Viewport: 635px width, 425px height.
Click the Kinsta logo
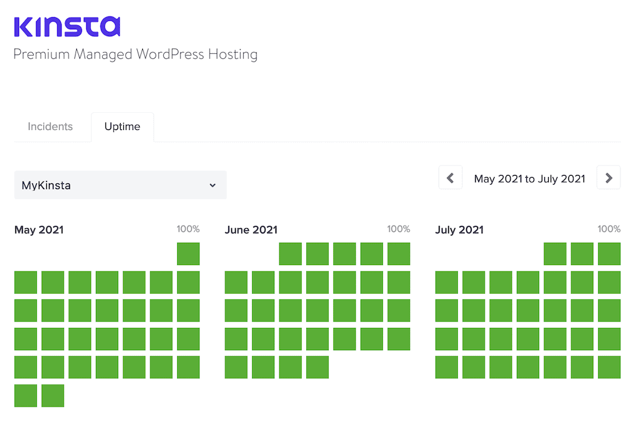[67, 25]
